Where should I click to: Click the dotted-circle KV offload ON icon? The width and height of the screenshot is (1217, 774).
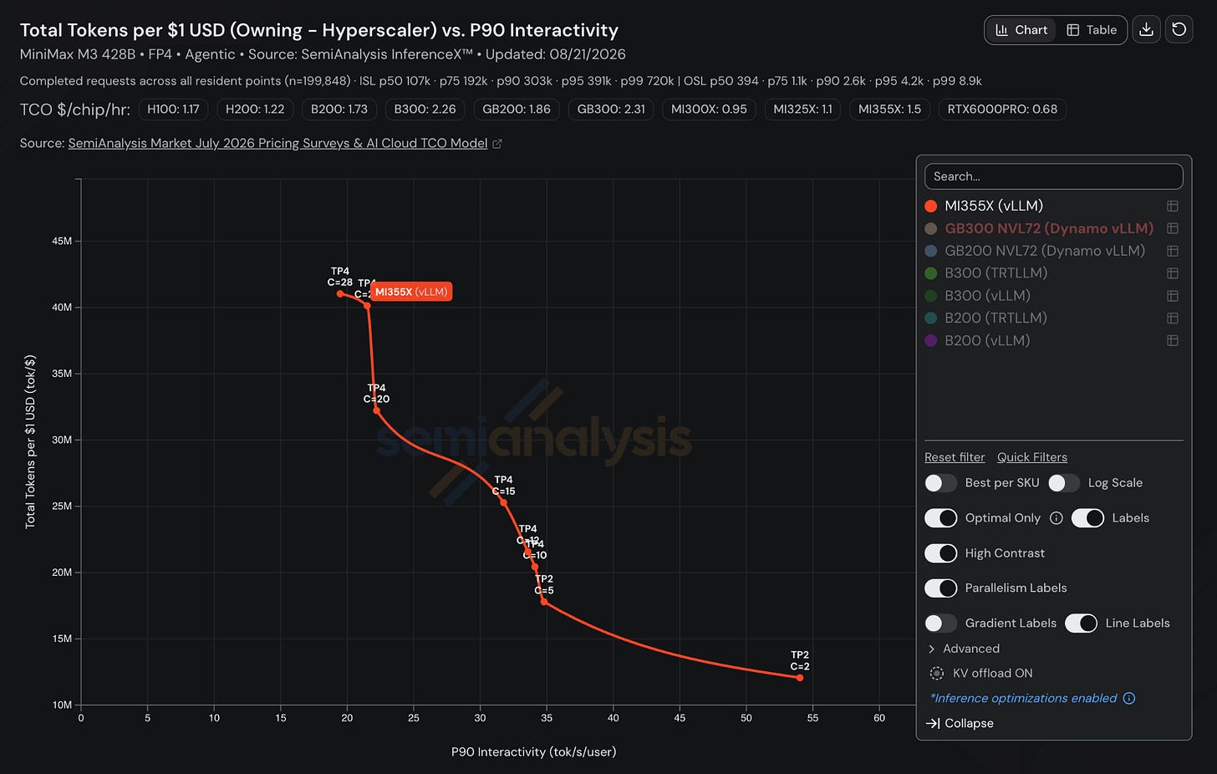[x=936, y=673]
